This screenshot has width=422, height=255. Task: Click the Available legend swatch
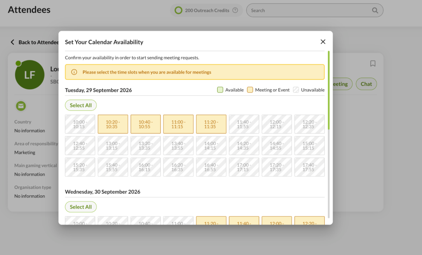point(220,90)
